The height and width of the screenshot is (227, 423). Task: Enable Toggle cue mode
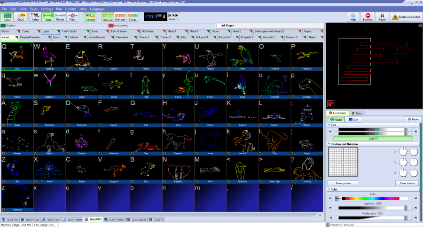[47, 17]
